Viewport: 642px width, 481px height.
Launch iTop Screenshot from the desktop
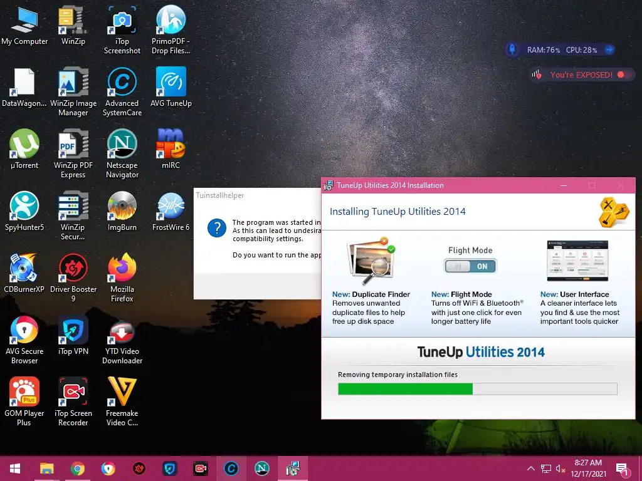tap(122, 30)
